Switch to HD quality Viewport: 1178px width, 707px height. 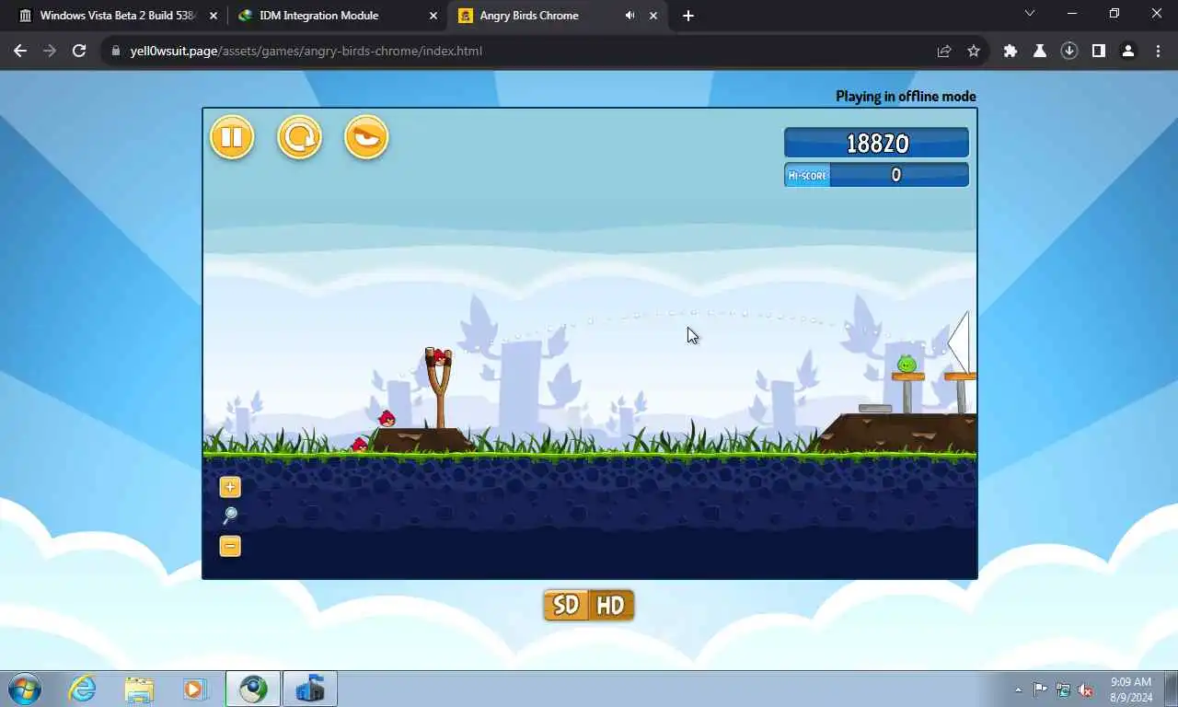tap(611, 605)
